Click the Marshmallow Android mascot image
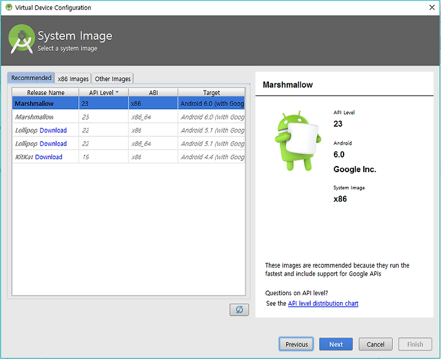This screenshot has width=441, height=359. point(298,141)
